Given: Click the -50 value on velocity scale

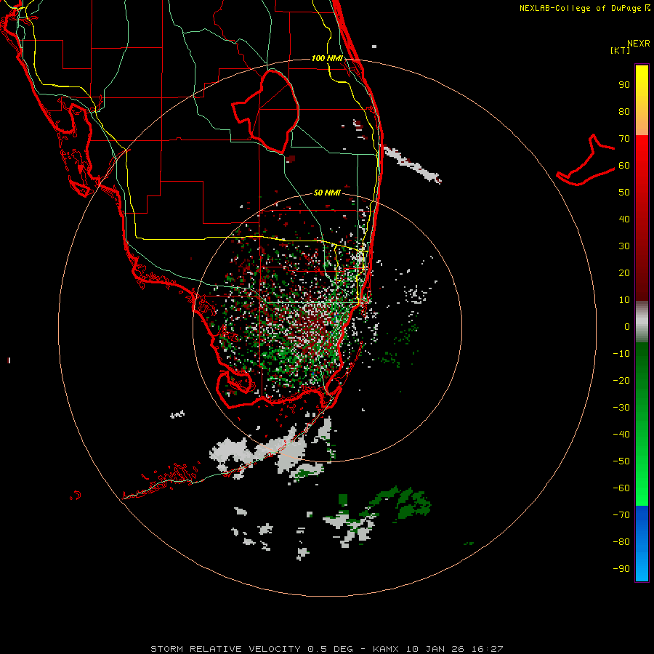Looking at the screenshot, I should click(621, 461).
